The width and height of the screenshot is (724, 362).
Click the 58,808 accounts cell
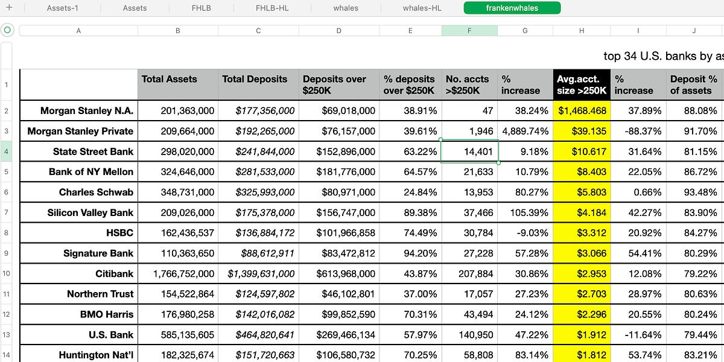pos(469,355)
